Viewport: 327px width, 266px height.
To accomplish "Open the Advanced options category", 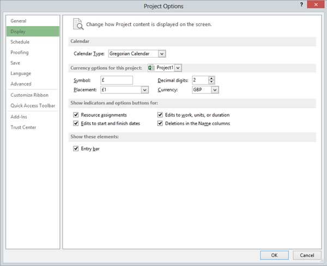I will click(21, 84).
